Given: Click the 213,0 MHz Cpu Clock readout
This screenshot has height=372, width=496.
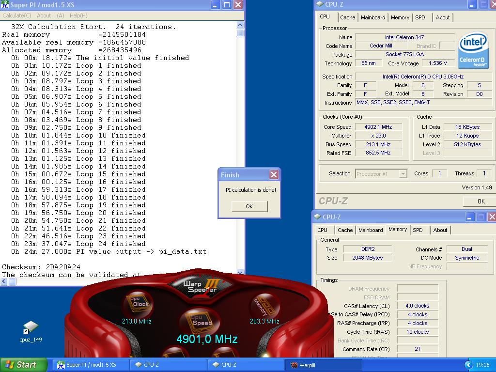Looking at the screenshot, I should (137, 322).
